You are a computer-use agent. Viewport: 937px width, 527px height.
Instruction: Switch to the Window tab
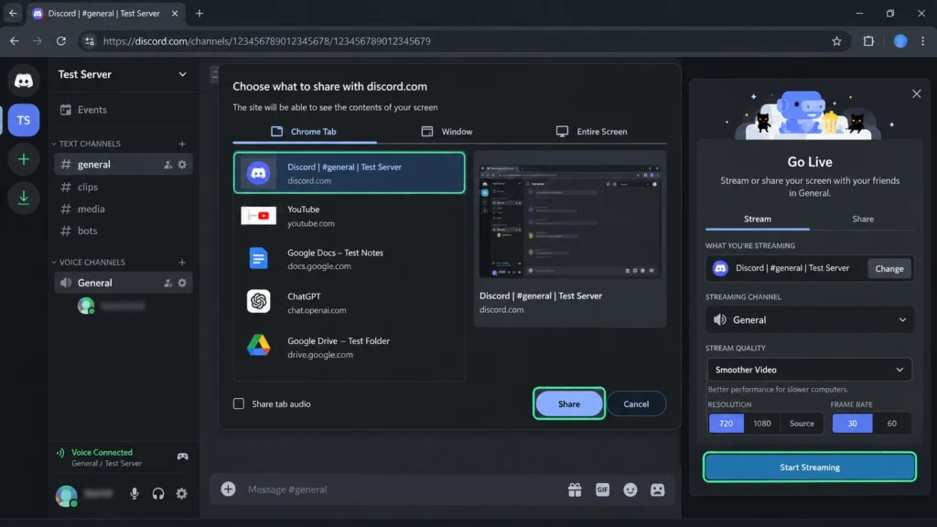tap(447, 132)
